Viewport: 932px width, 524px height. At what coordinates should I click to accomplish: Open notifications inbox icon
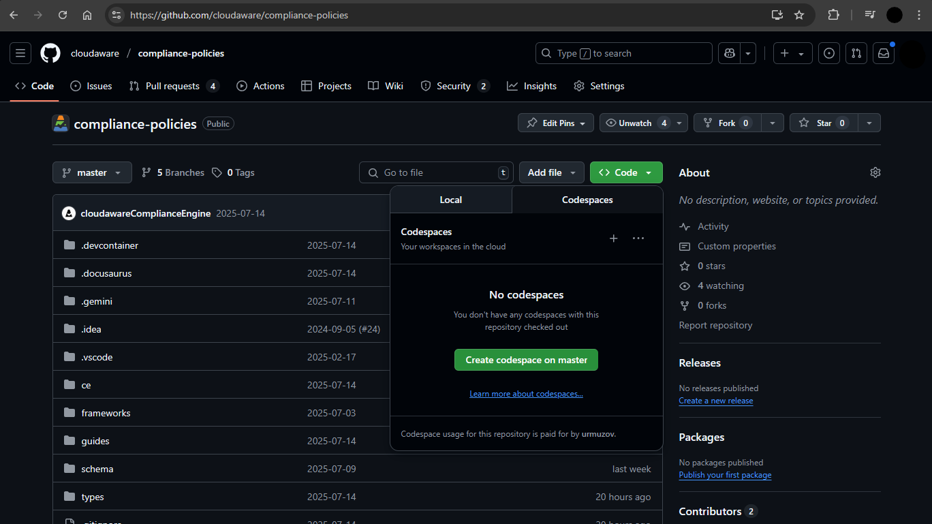point(884,53)
